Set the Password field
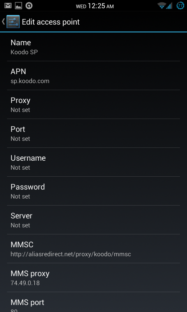The image size is (187, 312). pos(93,191)
